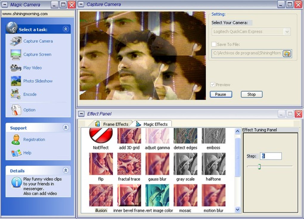Click effects list scroll up arrow
The width and height of the screenshot is (304, 219).
click(237, 131)
